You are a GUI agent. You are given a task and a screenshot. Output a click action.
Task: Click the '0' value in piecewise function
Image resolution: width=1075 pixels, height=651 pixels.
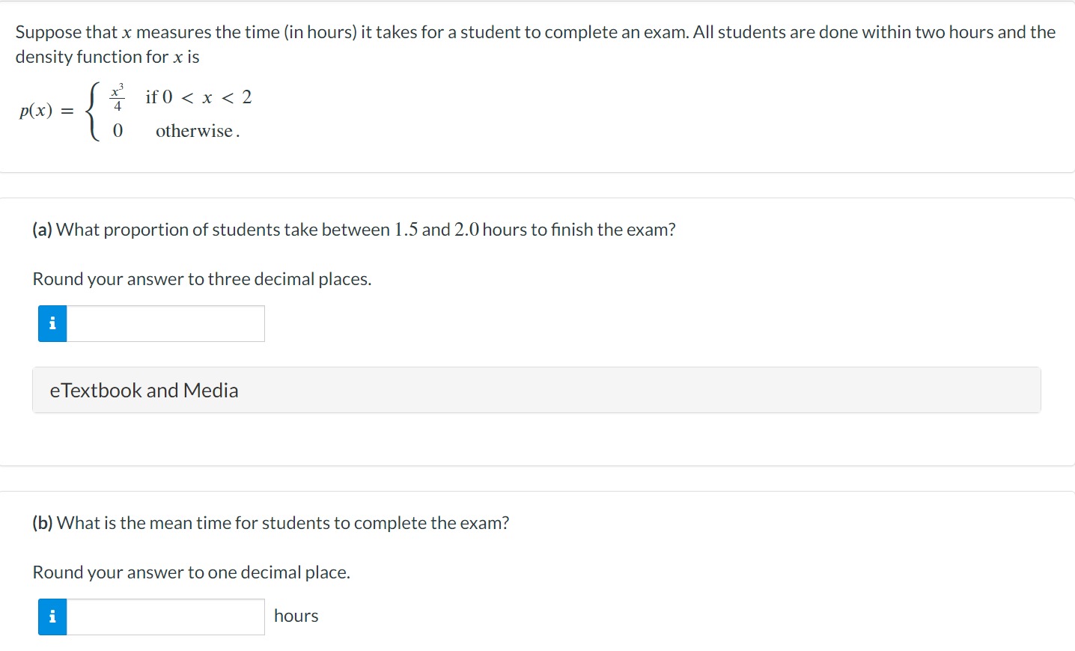pyautogui.click(x=118, y=131)
